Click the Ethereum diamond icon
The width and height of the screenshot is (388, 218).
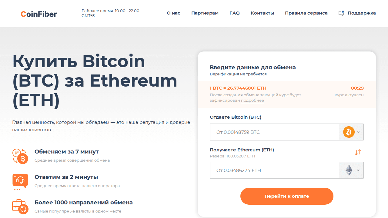pyautogui.click(x=349, y=170)
